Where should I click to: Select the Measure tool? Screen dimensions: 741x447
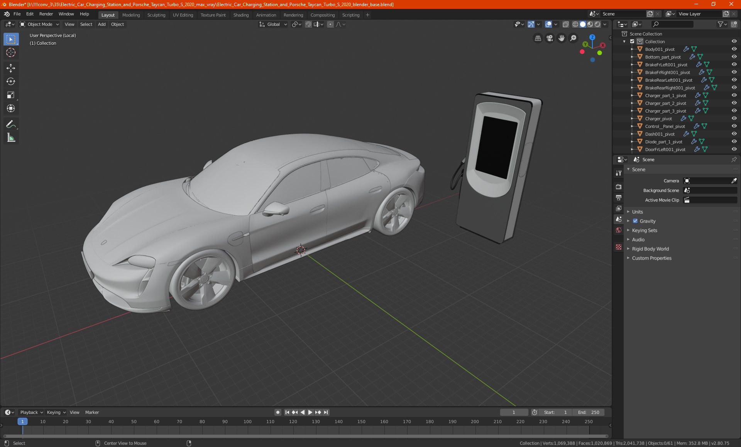pyautogui.click(x=11, y=138)
